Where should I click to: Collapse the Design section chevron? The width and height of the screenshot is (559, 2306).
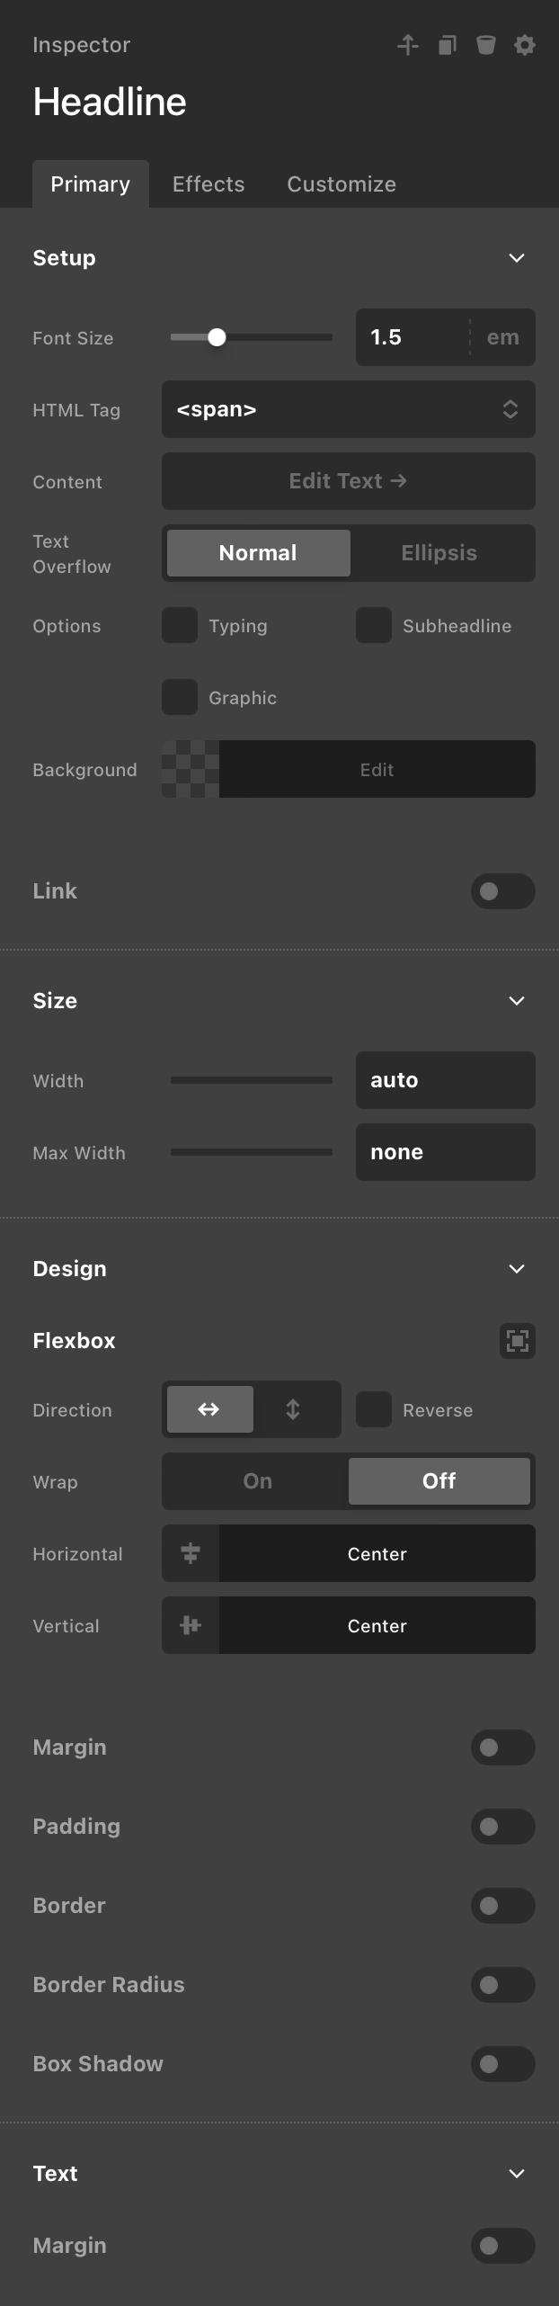(x=517, y=1269)
